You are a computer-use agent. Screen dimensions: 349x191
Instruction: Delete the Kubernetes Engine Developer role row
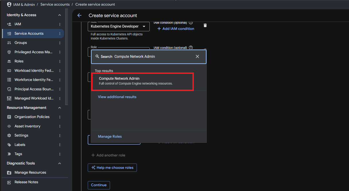pos(205,25)
